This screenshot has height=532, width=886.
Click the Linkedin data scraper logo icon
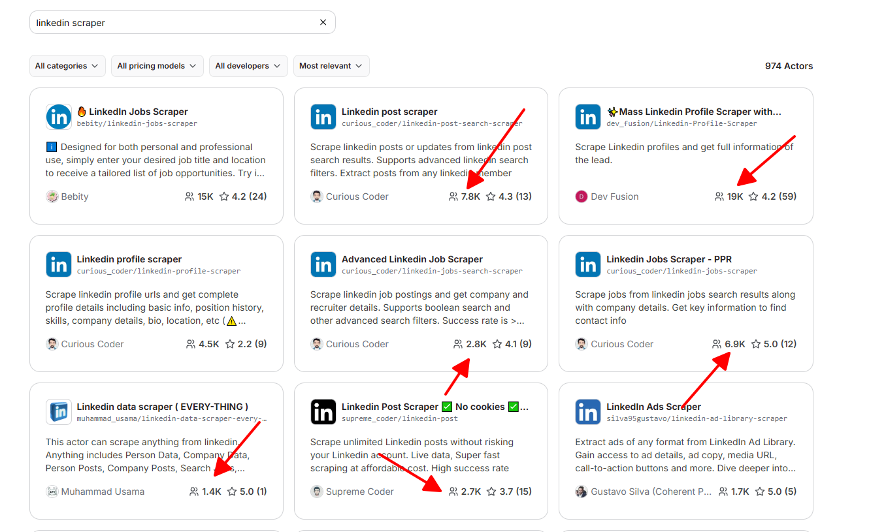pos(59,412)
